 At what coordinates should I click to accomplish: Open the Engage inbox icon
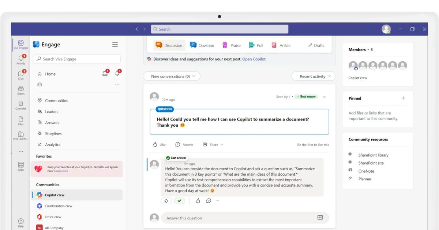click(105, 74)
